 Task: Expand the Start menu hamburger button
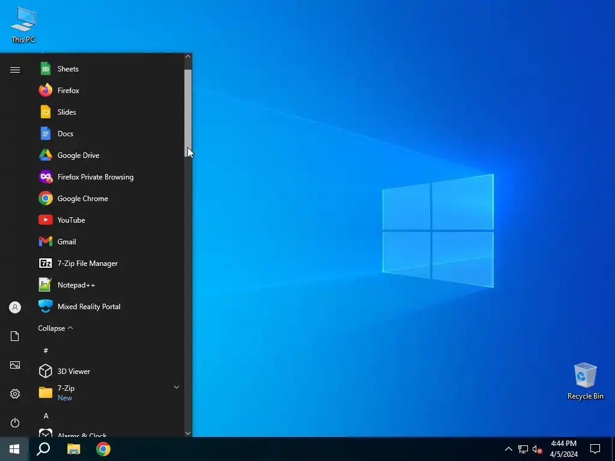pos(15,70)
